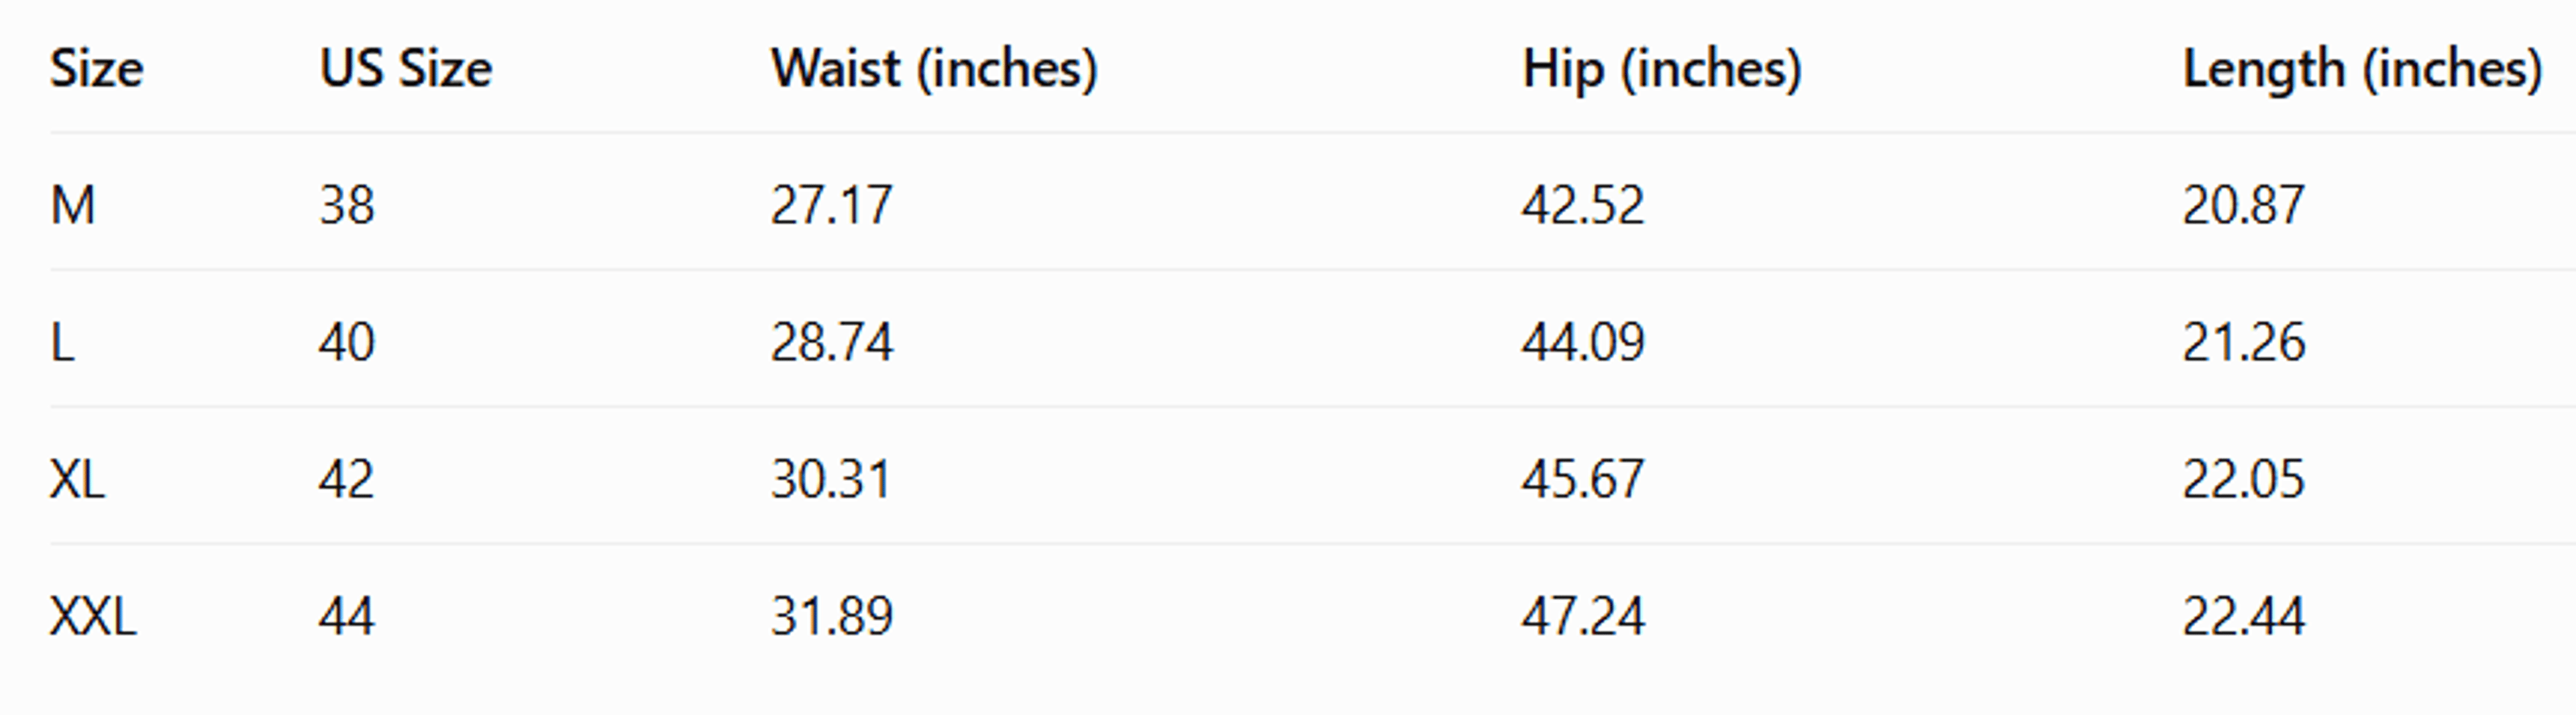
Task: Click waist value 30.31
Action: coord(831,480)
